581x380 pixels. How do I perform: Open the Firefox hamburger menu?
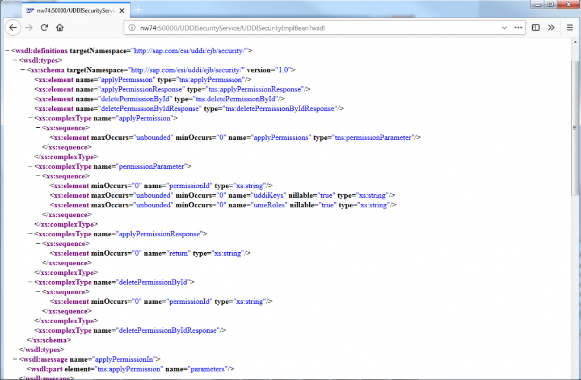(570, 27)
